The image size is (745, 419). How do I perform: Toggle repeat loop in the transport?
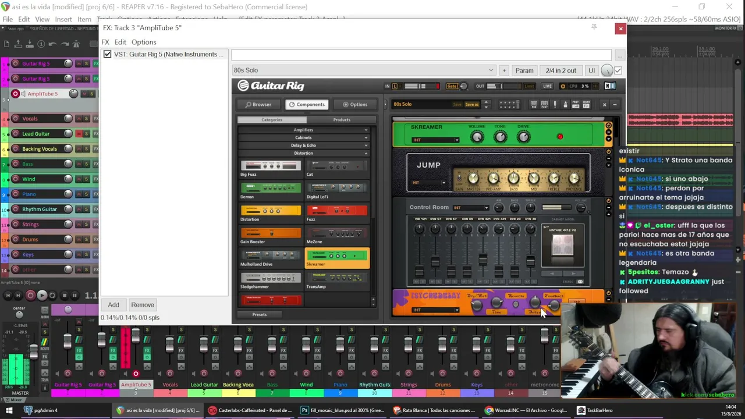pos(52,296)
